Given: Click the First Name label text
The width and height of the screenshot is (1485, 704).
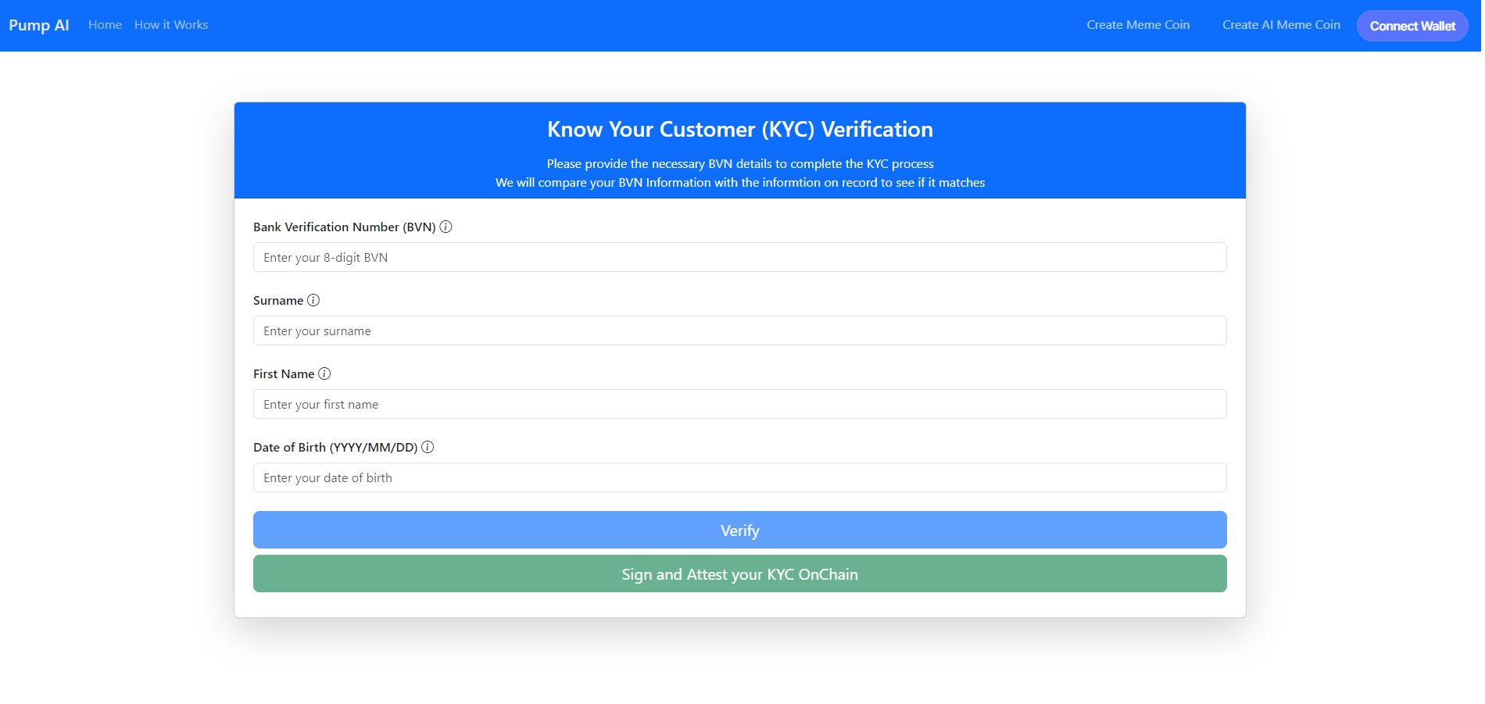Looking at the screenshot, I should [x=284, y=373].
